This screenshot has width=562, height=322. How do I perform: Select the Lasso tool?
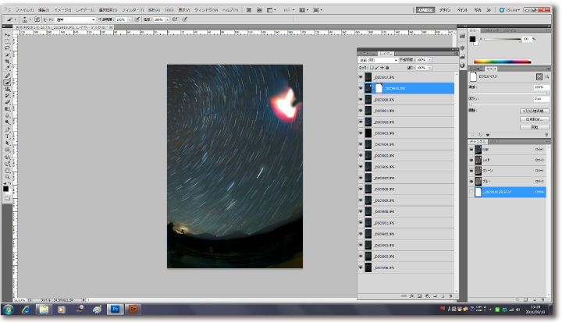(x=8, y=49)
